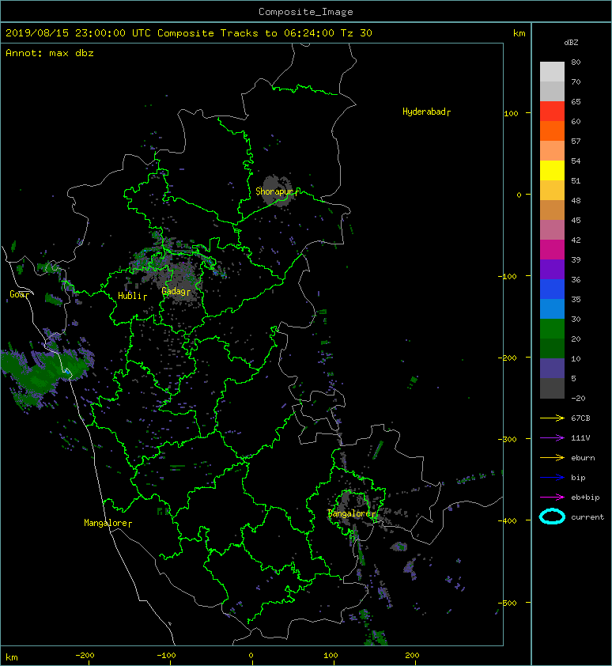Click the blue bip arrow icon
The width and height of the screenshot is (612, 666).
552,478
